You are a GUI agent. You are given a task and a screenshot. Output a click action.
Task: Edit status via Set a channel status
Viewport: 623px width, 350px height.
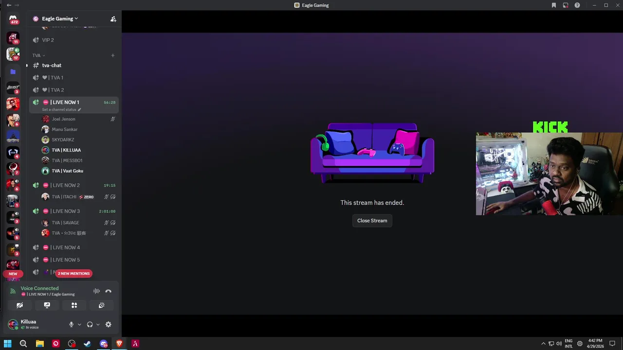tap(61, 109)
